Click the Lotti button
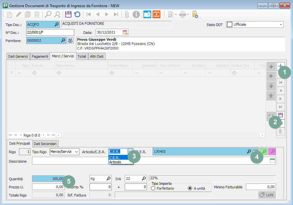The height and width of the screenshot is (205, 293). pos(267,195)
